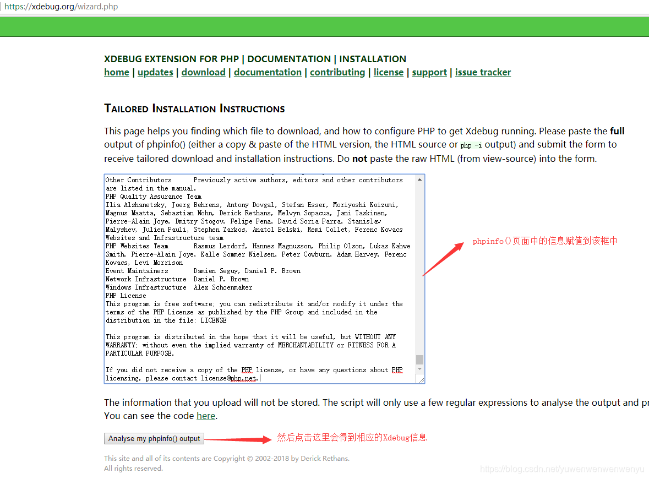Click 'PHP License' line in textarea
This screenshot has height=479, width=649.
tap(126, 296)
